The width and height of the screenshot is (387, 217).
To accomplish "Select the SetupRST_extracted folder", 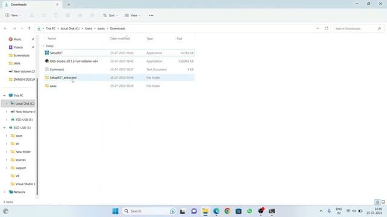I will coord(119,78).
